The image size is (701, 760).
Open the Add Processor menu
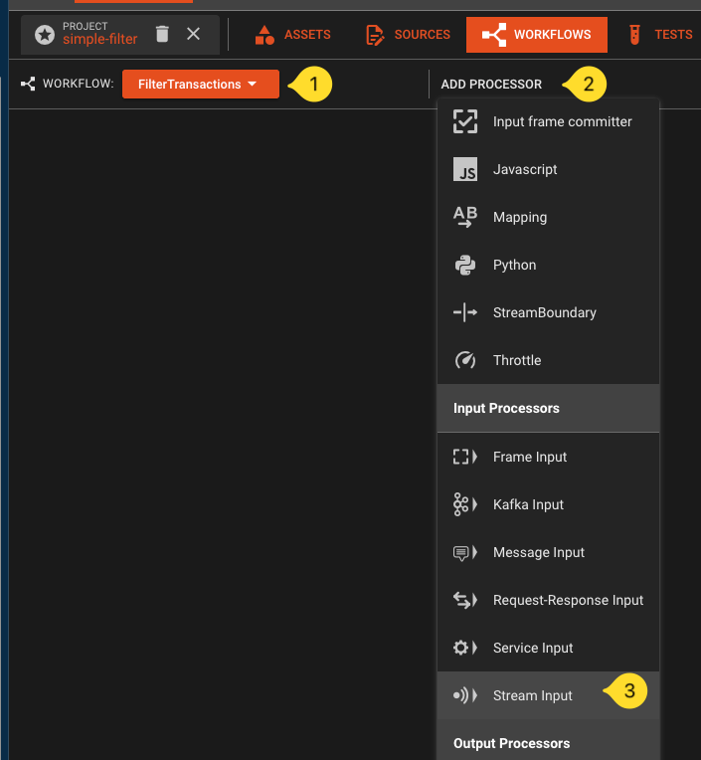tap(491, 85)
